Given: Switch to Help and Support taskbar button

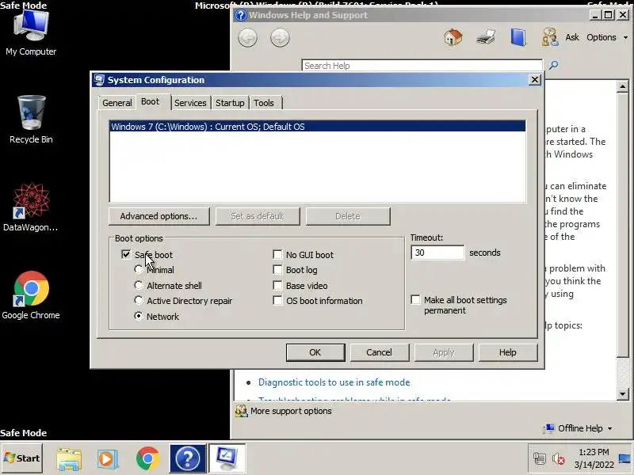Looking at the screenshot, I should [x=188, y=458].
